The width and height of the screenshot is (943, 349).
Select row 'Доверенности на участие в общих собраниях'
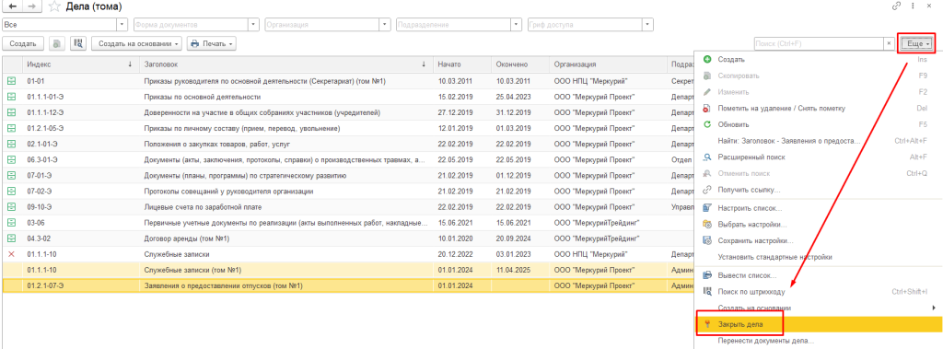[x=347, y=112]
